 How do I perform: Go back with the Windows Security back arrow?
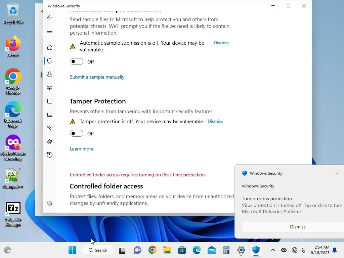tap(50, 18)
